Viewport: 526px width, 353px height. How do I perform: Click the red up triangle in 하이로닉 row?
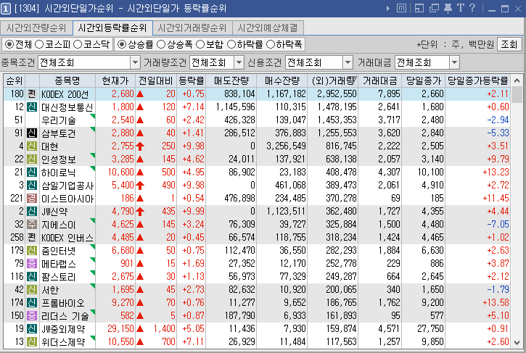140,173
